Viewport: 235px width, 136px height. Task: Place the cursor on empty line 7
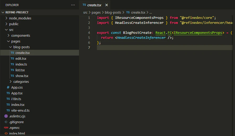[158, 48]
